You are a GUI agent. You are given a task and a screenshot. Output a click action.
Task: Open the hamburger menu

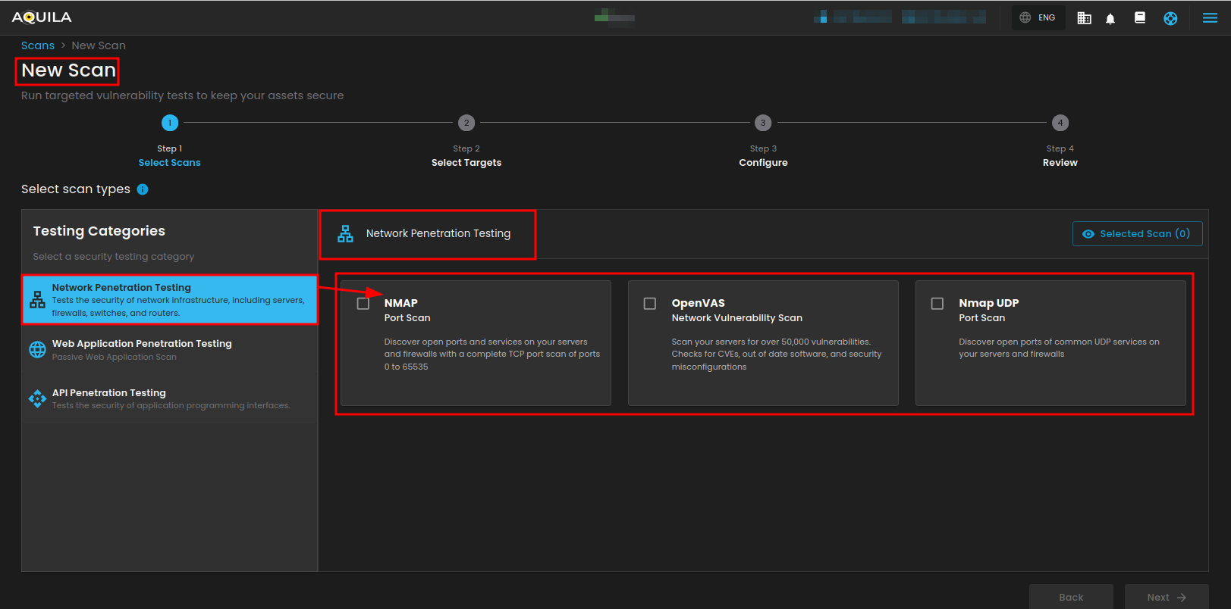[1210, 18]
